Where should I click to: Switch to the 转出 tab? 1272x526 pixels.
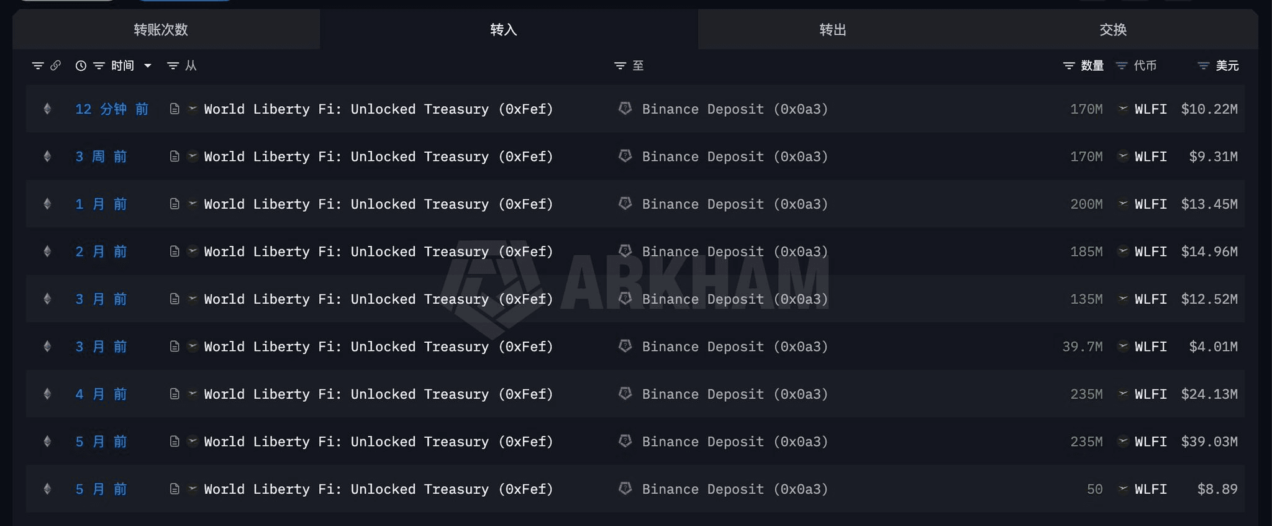coord(832,29)
